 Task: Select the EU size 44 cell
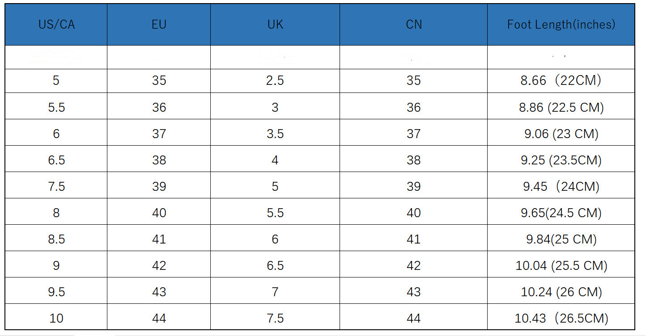[159, 318]
